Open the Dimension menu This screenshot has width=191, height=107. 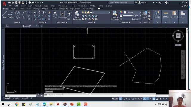click(x=62, y=6)
